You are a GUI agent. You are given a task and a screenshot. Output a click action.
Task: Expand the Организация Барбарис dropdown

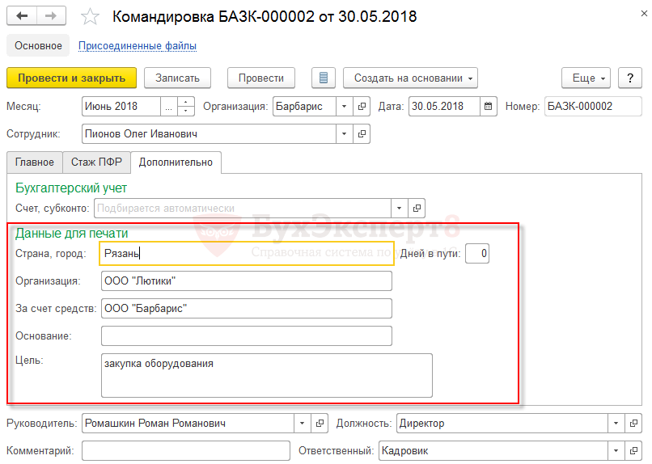pos(344,106)
